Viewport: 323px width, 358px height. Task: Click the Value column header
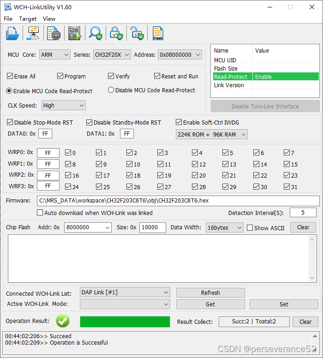pyautogui.click(x=286, y=50)
